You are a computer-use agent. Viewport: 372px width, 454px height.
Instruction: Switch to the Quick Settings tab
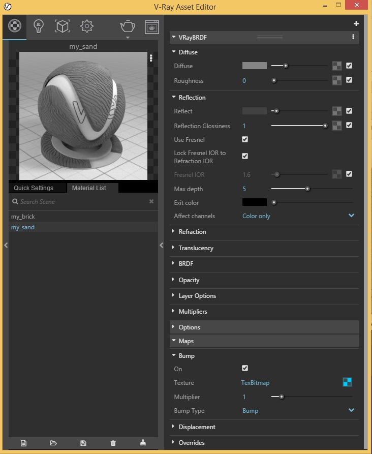(x=37, y=188)
